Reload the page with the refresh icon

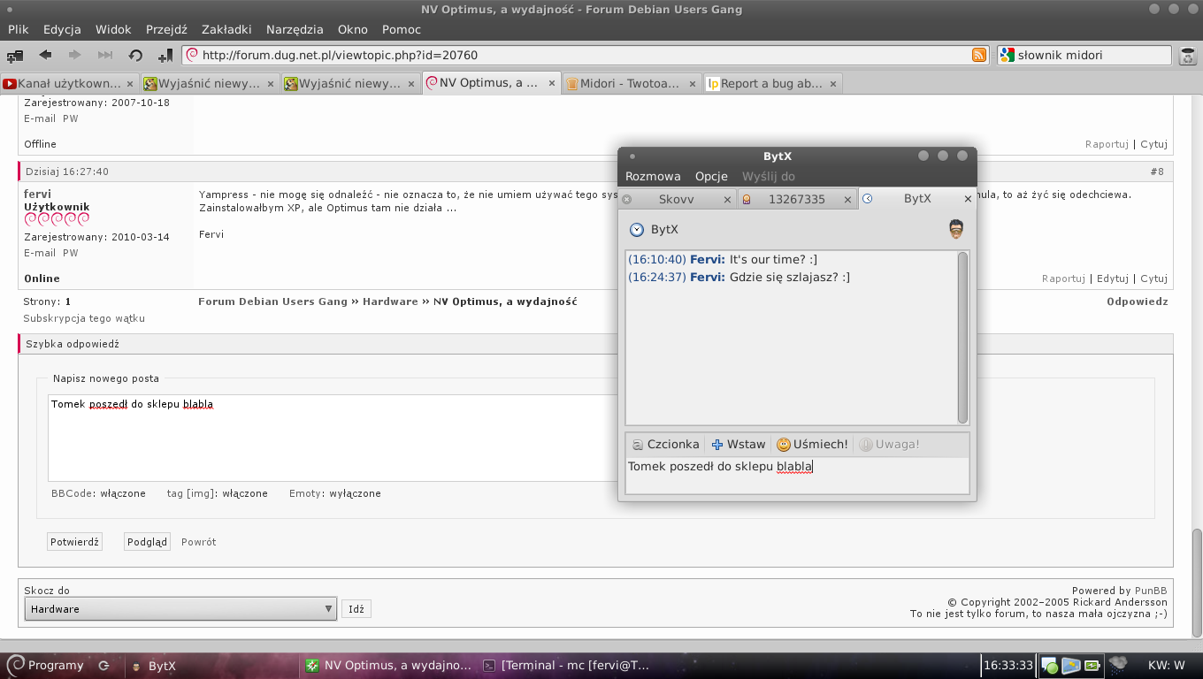[x=135, y=55]
